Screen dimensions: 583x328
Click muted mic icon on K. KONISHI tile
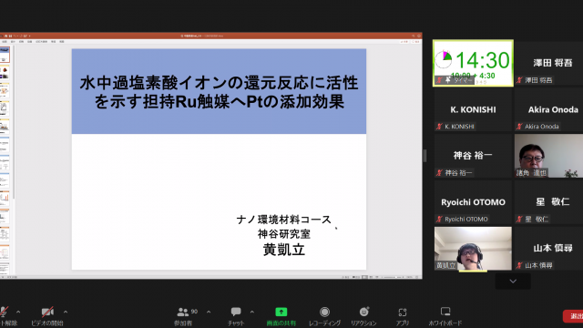point(439,127)
